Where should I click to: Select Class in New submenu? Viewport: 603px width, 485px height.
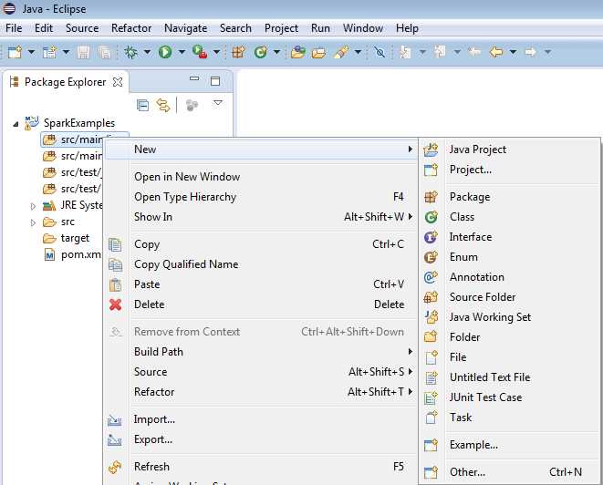click(510, 217)
